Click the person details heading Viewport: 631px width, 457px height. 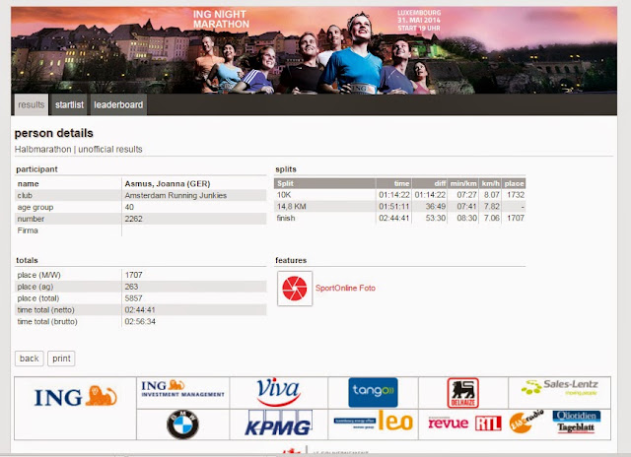tap(54, 133)
